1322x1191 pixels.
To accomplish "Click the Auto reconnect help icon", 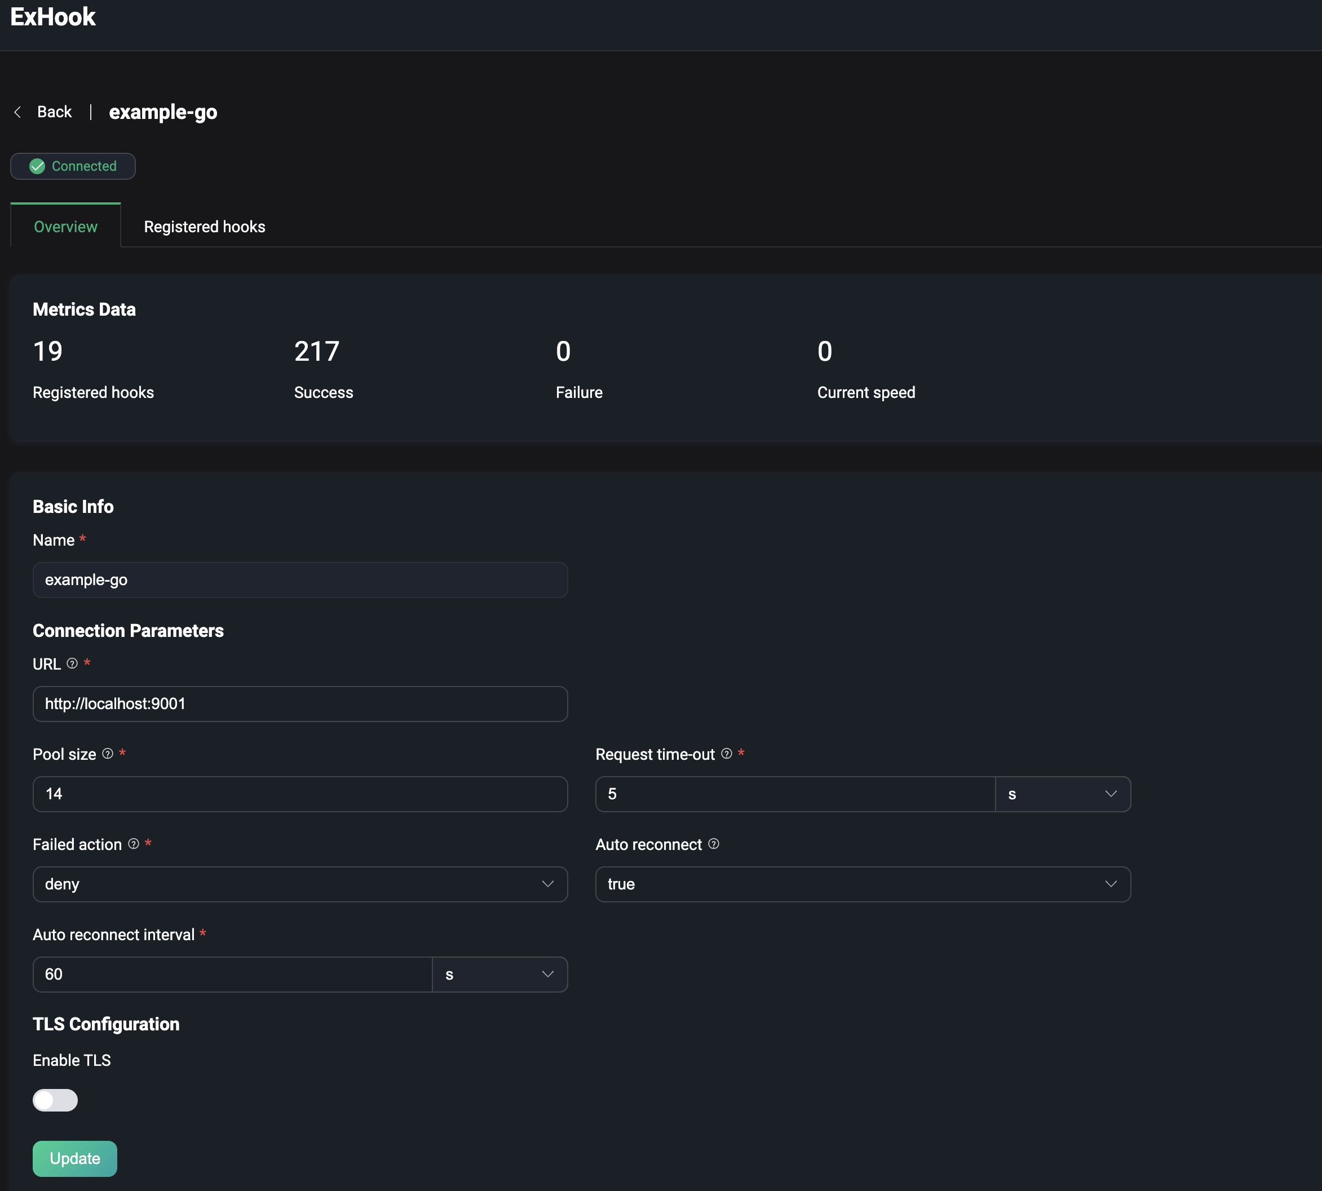I will pos(714,844).
